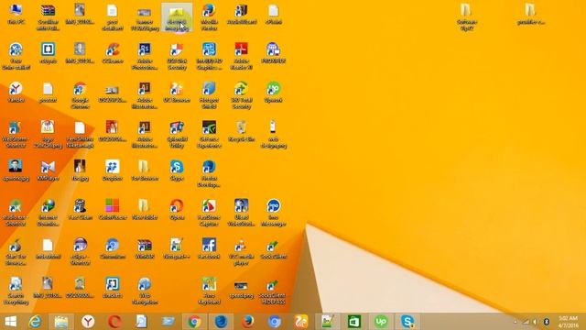
Task: Click the red Opera taskbar icon
Action: (114, 322)
